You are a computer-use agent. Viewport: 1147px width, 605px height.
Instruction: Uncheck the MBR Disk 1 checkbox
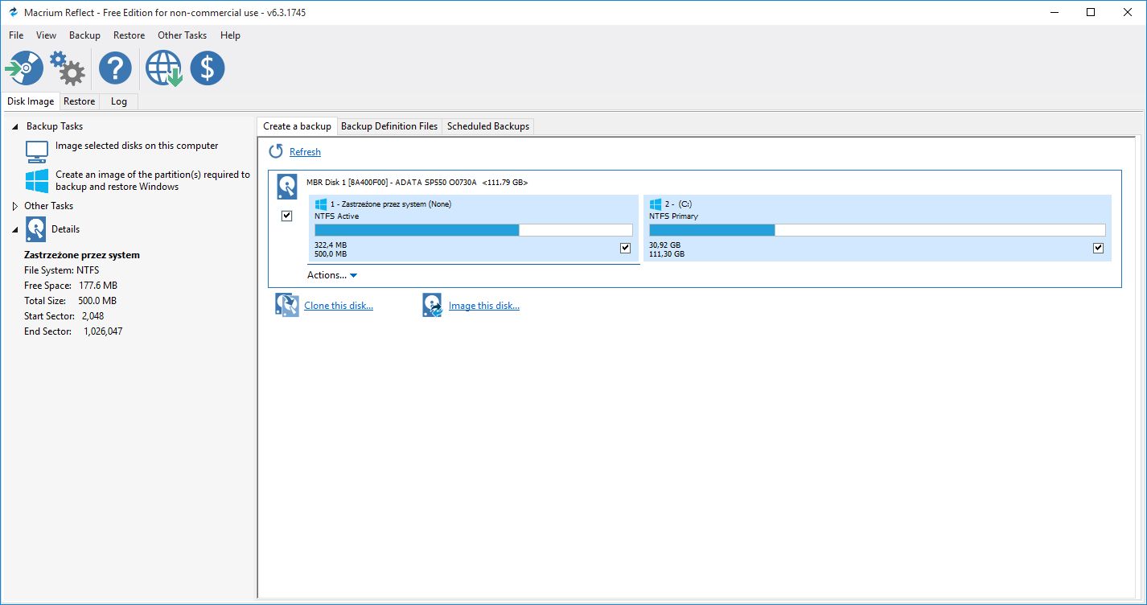coord(286,216)
